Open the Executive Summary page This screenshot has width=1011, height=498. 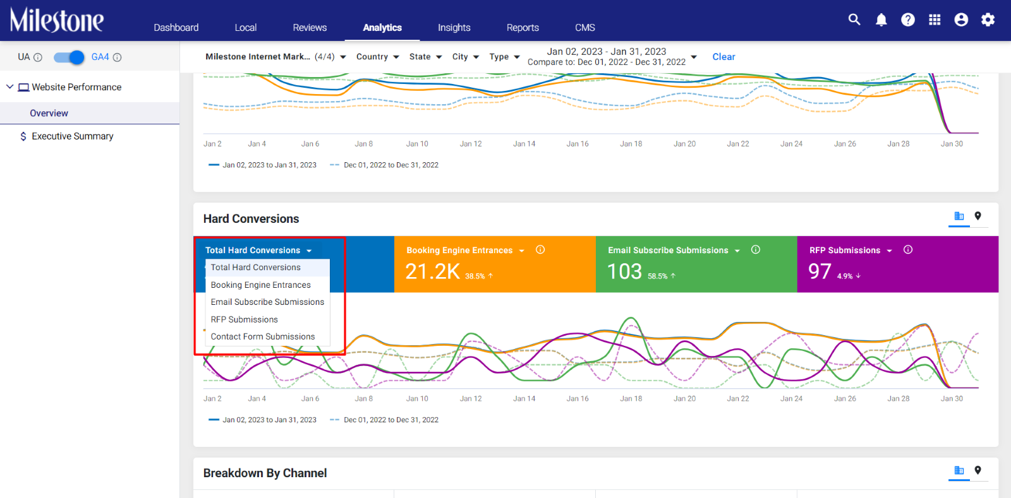click(x=73, y=136)
